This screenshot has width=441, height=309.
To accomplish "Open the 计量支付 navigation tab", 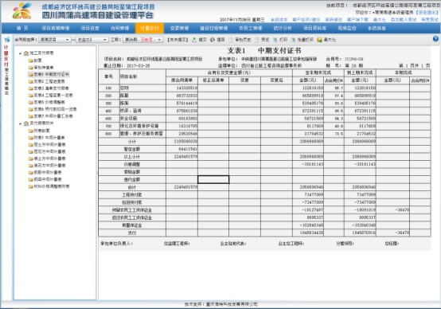I will pyautogui.click(x=150, y=28).
